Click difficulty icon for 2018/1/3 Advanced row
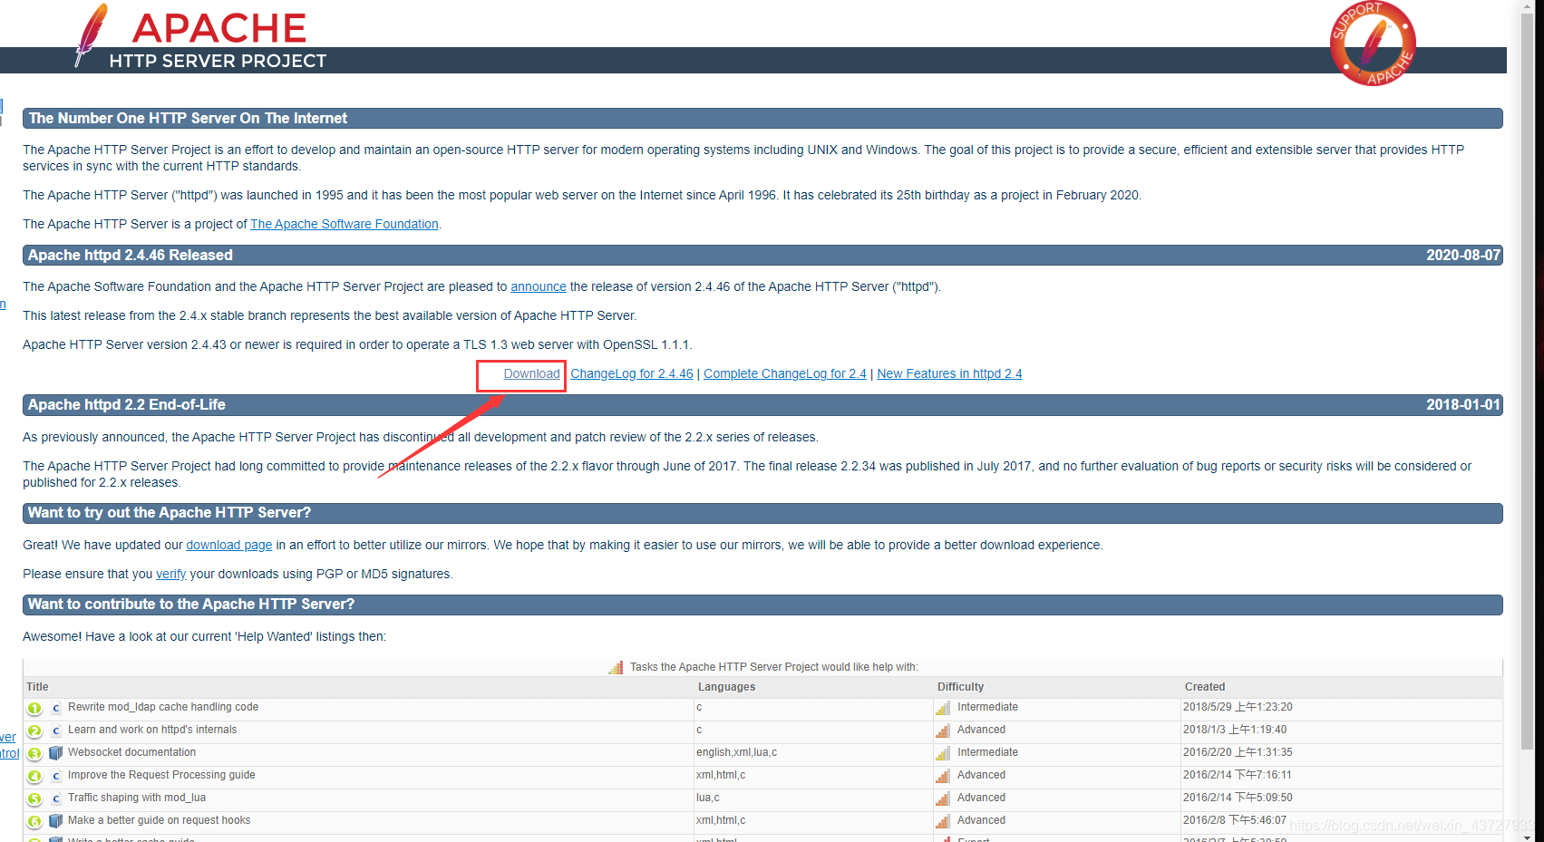This screenshot has width=1544, height=842. [943, 731]
